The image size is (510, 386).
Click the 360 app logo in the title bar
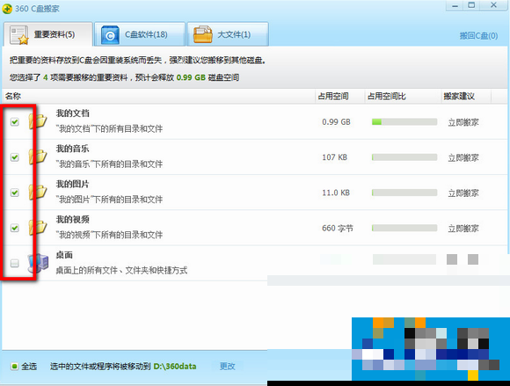click(7, 9)
